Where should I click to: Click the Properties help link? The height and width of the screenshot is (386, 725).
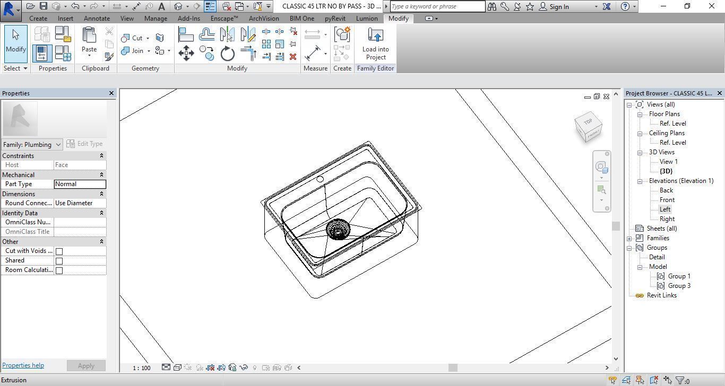(23, 365)
